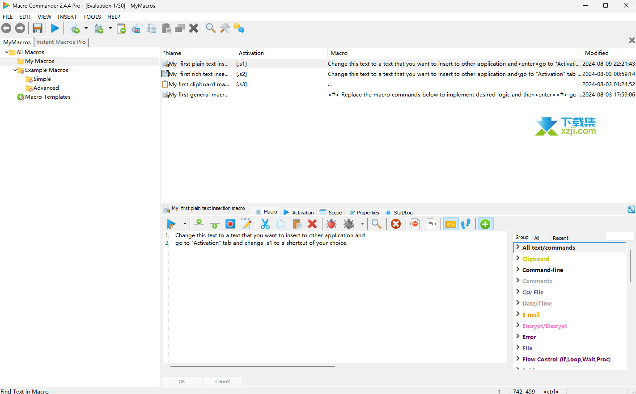The height and width of the screenshot is (394, 636).
Task: Click the All tab in commands panel
Action: tap(537, 238)
